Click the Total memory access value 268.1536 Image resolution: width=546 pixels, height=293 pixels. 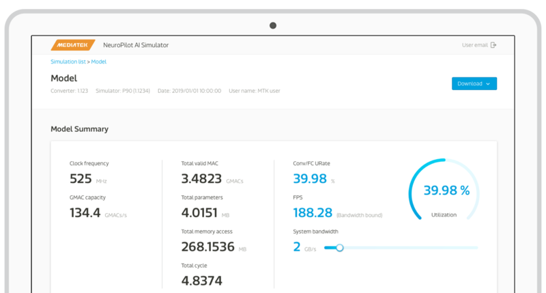point(207,246)
